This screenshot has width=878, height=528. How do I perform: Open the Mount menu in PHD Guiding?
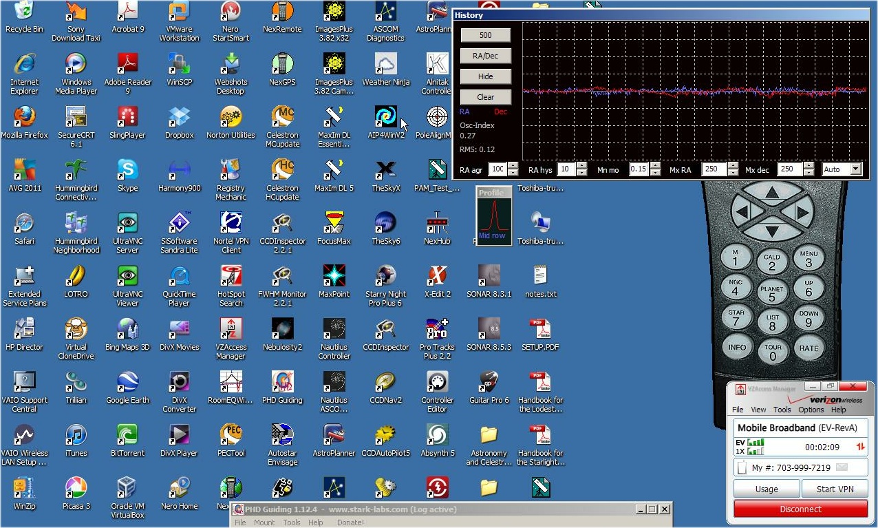click(264, 522)
